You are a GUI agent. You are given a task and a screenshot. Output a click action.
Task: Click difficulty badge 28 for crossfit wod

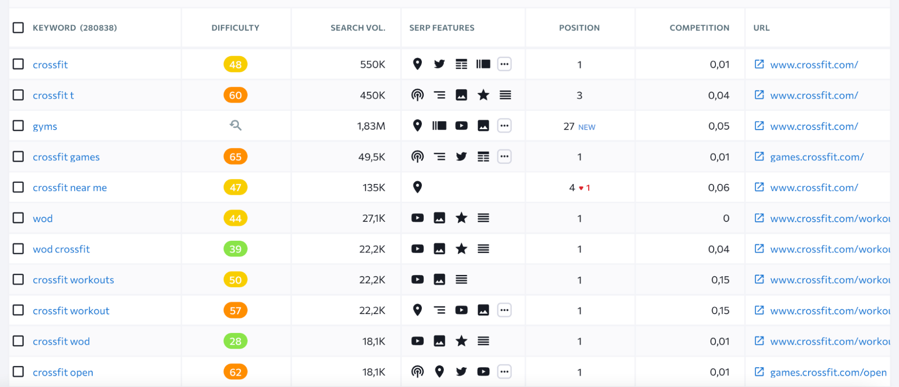[236, 341]
